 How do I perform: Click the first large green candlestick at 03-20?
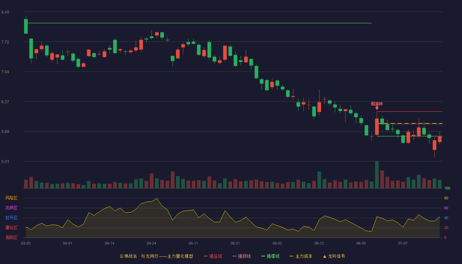tap(26, 26)
